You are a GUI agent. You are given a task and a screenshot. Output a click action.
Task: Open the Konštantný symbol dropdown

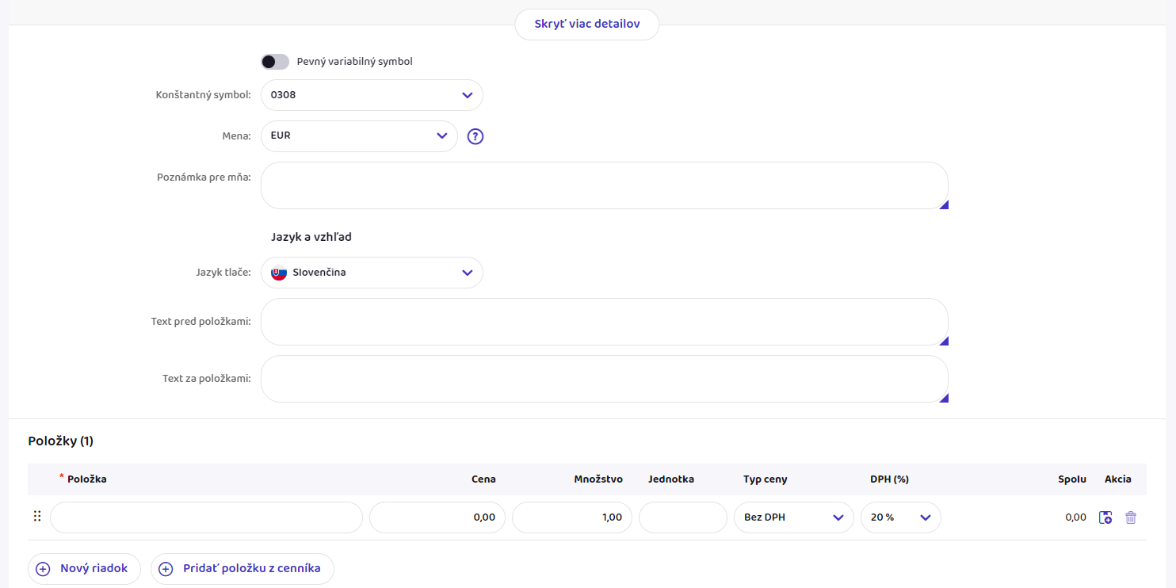(x=372, y=95)
